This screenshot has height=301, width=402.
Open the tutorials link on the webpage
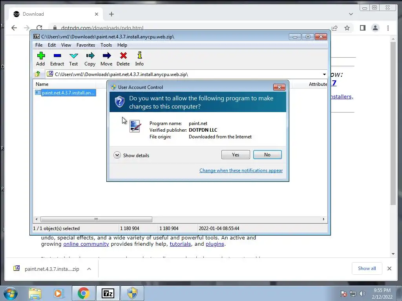(180, 244)
